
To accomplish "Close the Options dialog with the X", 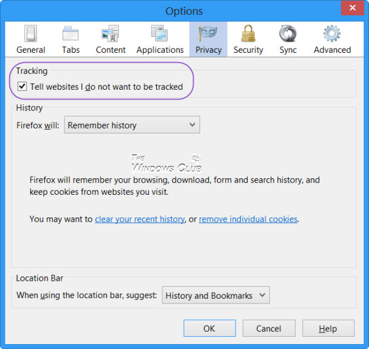I will coord(352,8).
